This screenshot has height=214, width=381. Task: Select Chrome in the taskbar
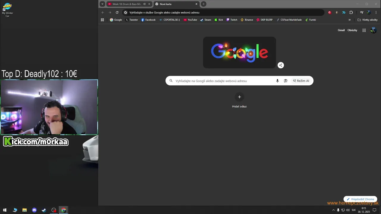tap(63, 210)
